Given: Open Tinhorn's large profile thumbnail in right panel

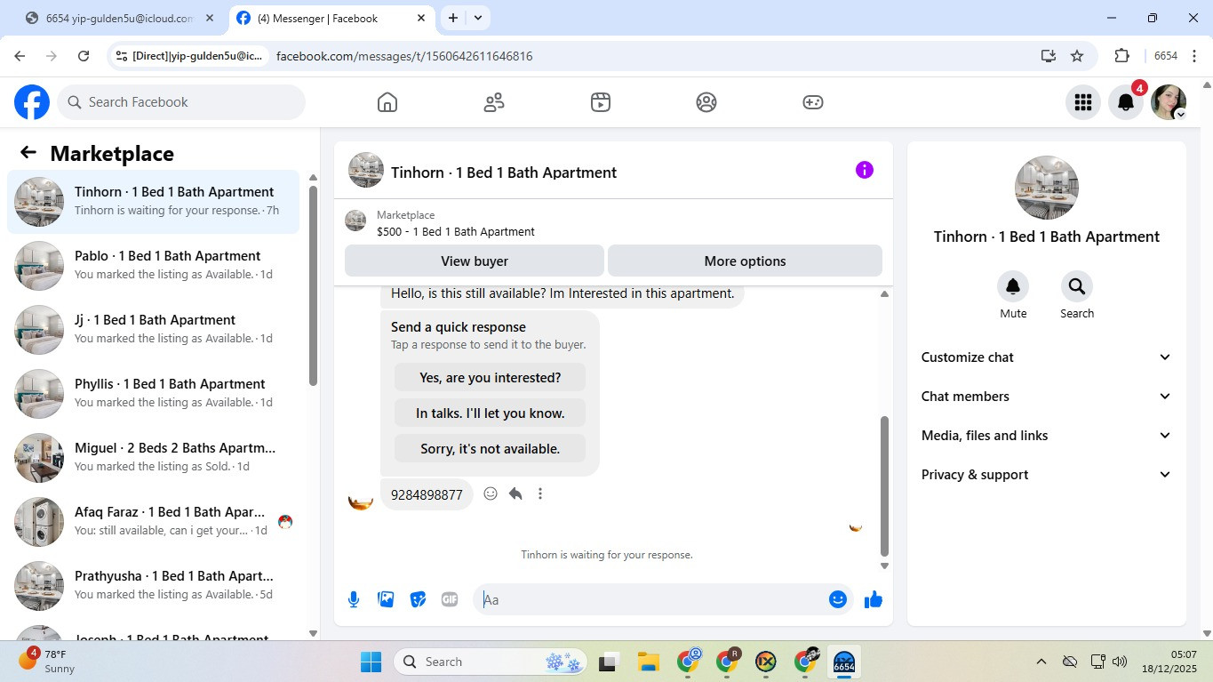Looking at the screenshot, I should click(x=1047, y=188).
